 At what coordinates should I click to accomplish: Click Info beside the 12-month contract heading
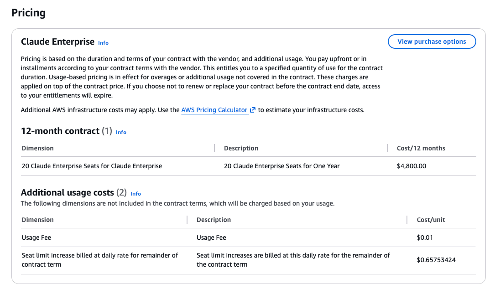coord(121,132)
